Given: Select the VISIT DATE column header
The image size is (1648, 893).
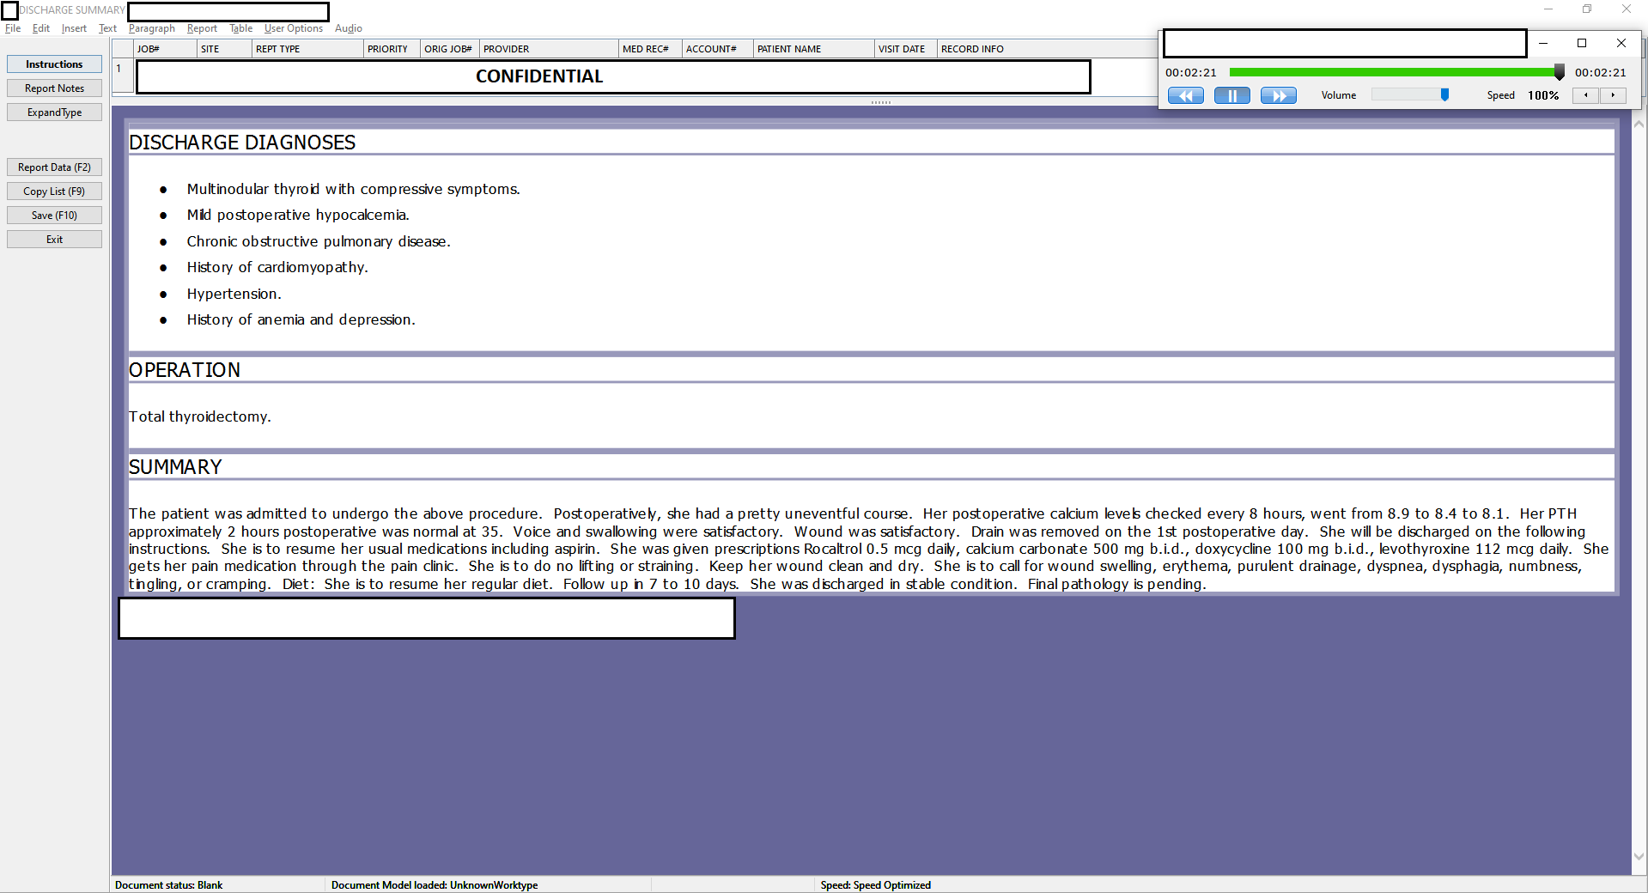Looking at the screenshot, I should 906,49.
